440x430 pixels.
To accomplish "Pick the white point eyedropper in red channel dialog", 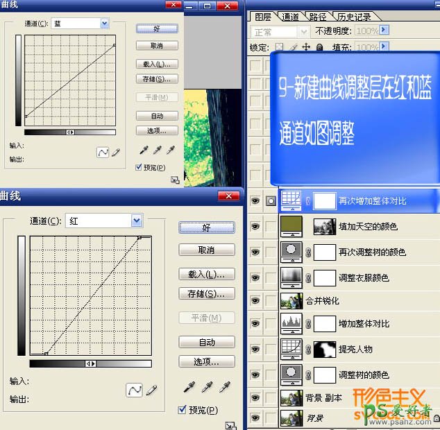I will click(225, 388).
